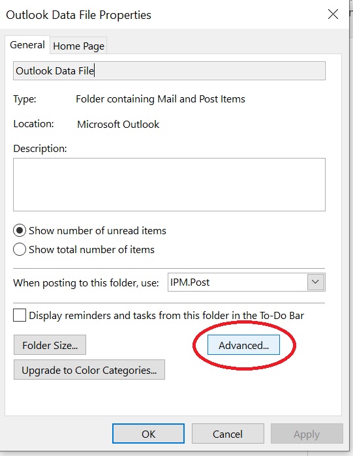Click inside the Description text box

(x=169, y=185)
